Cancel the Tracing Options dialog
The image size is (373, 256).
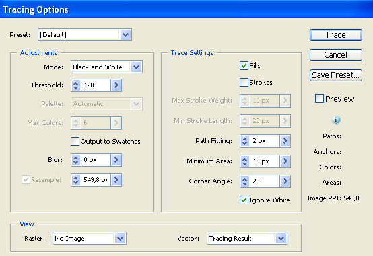pyautogui.click(x=336, y=55)
